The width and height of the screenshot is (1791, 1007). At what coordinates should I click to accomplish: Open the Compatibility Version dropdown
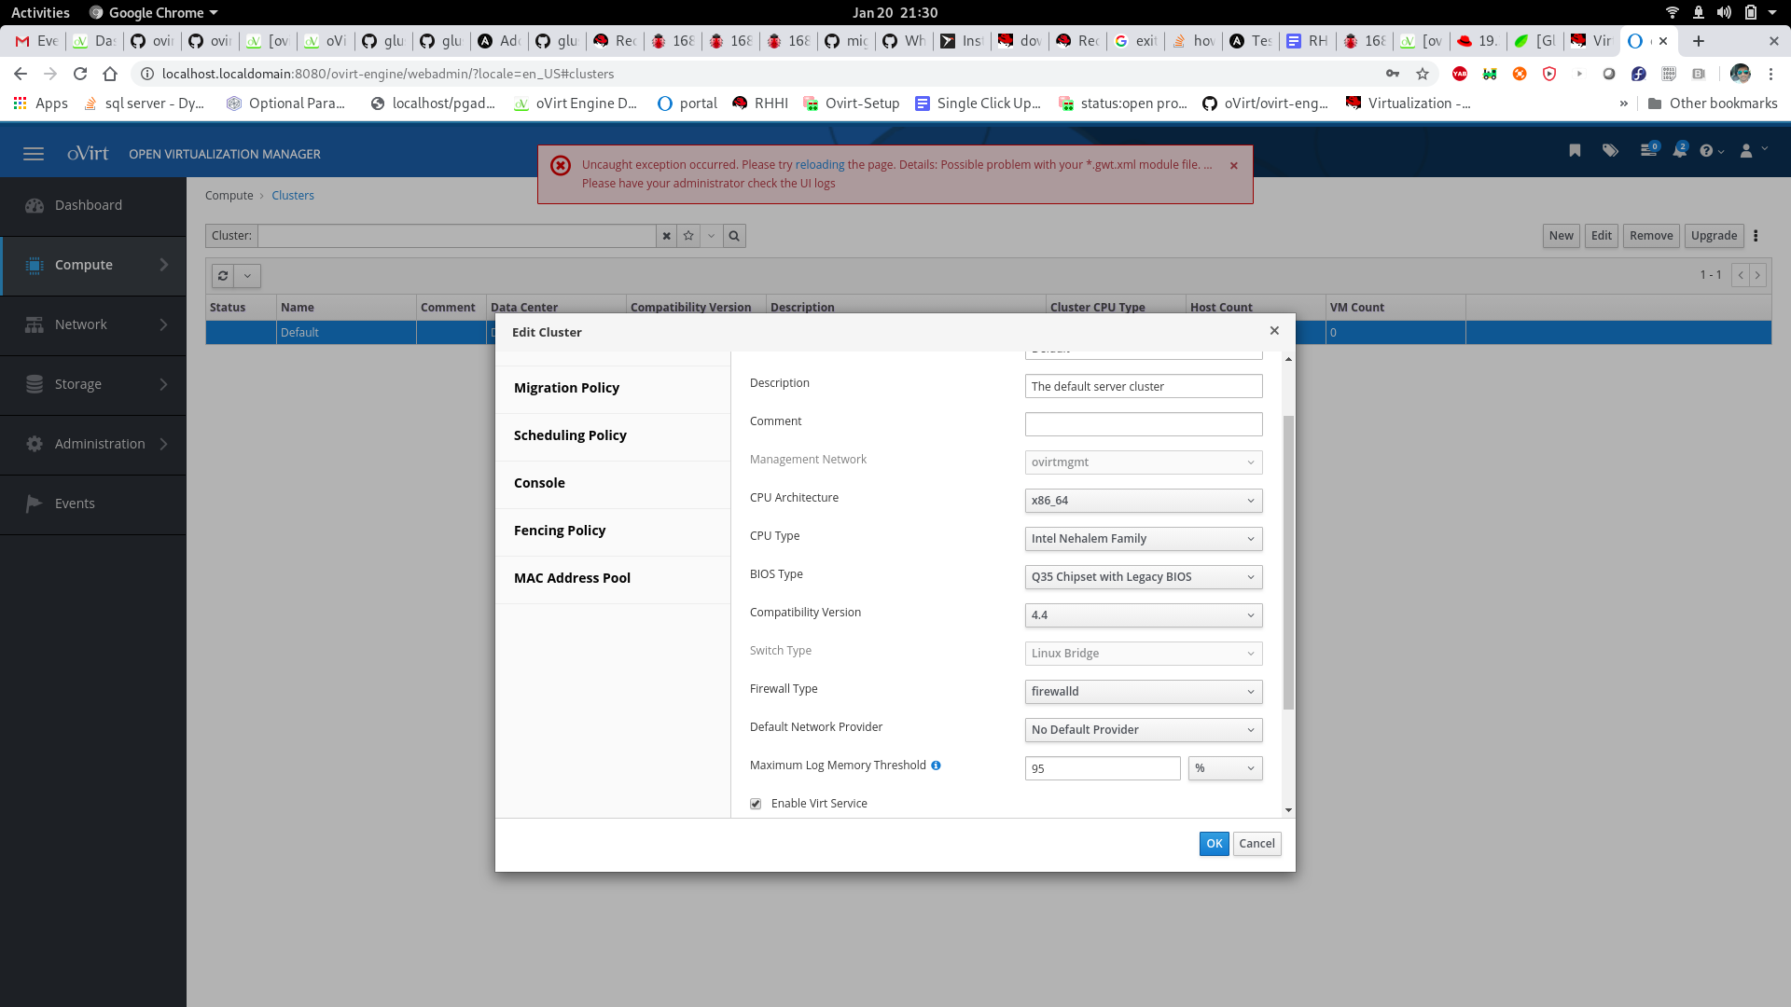[1143, 615]
